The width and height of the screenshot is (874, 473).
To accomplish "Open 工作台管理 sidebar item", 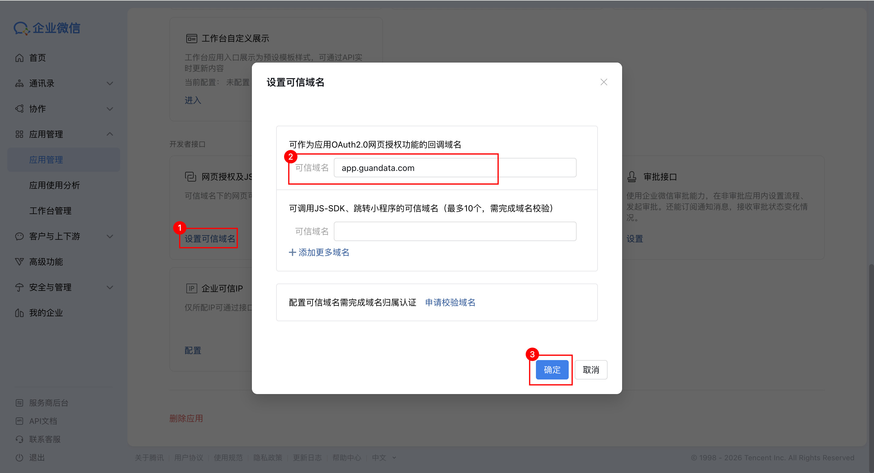I will click(x=50, y=211).
